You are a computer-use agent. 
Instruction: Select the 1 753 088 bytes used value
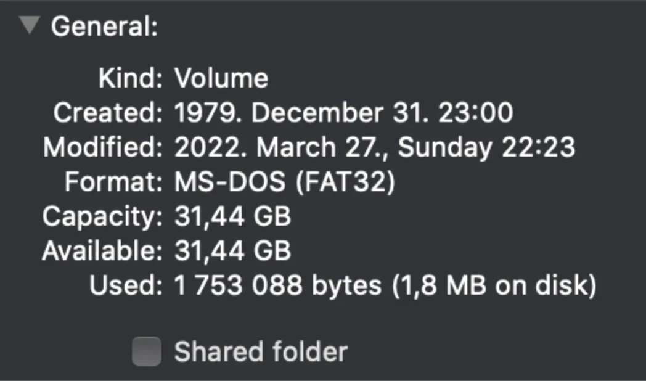click(278, 285)
